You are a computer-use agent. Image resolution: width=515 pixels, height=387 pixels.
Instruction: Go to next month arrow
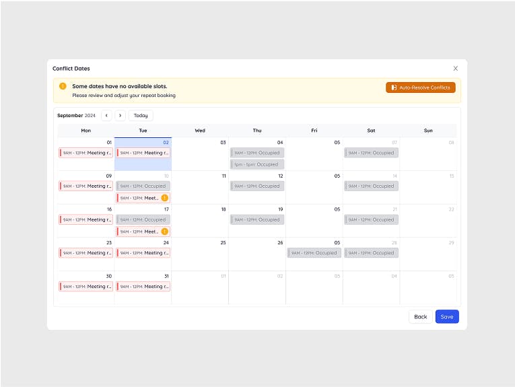[x=121, y=116]
